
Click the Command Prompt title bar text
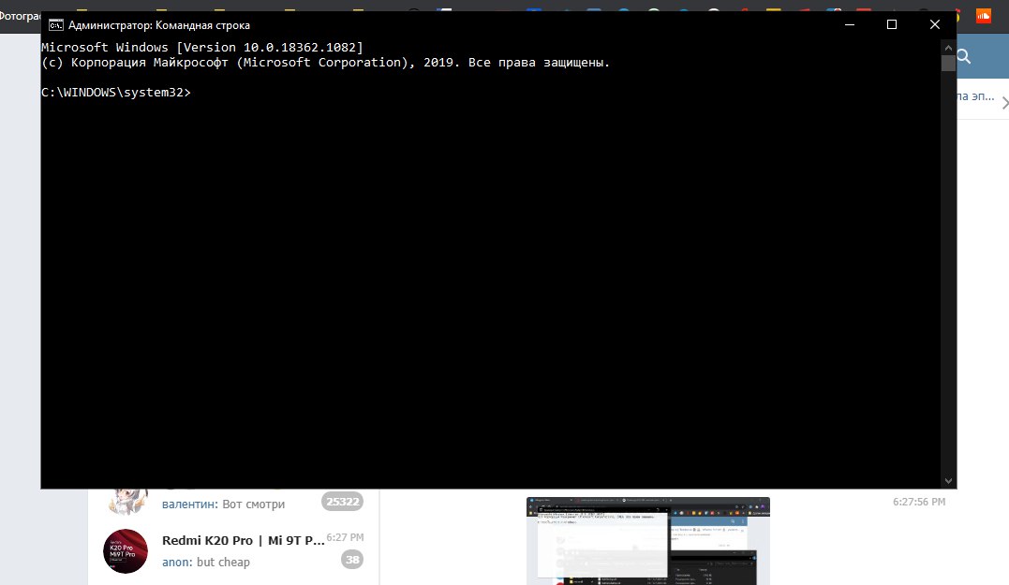point(159,25)
